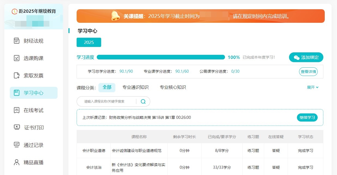Viewport: 337px width, 175px height.
Task: Click the 查看详情 button
Action: point(308,72)
